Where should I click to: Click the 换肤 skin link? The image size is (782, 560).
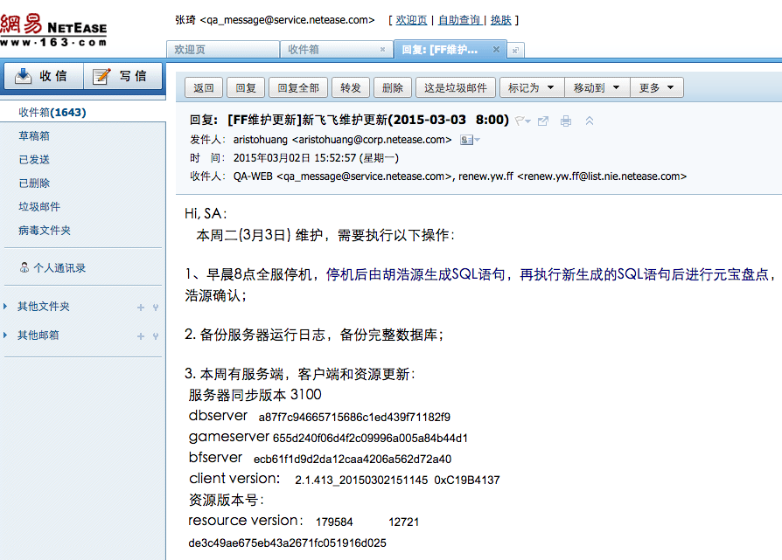coord(500,20)
